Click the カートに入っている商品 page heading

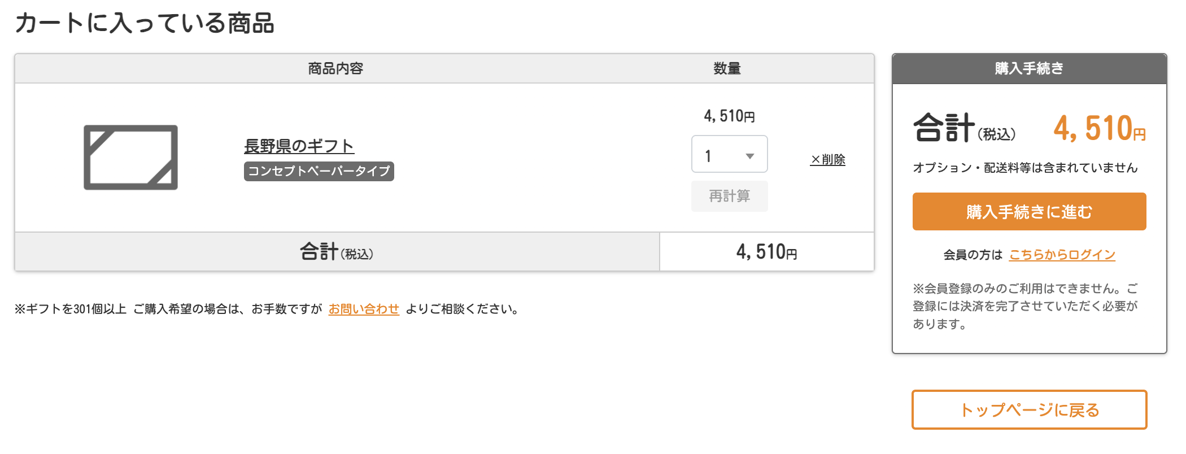tap(145, 24)
